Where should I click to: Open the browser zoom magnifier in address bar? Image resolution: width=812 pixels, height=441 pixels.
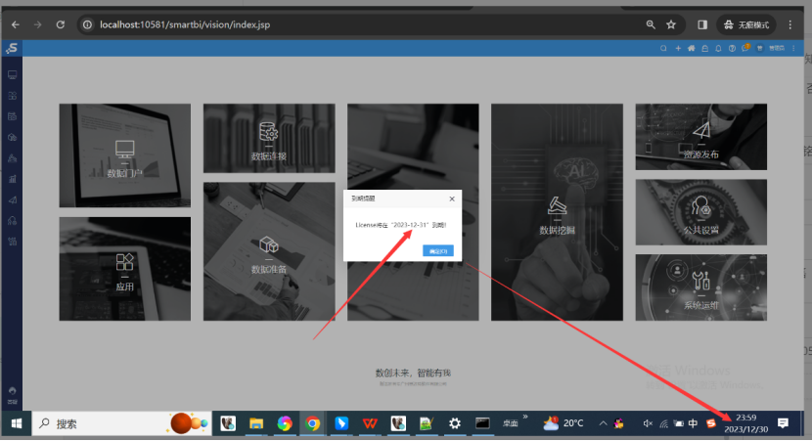651,24
